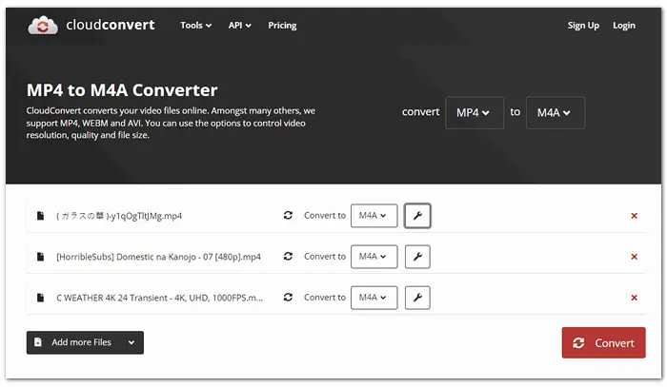The image size is (667, 387).
Task: Open M4A format dropdown for ガラスの華 file
Action: click(x=374, y=216)
